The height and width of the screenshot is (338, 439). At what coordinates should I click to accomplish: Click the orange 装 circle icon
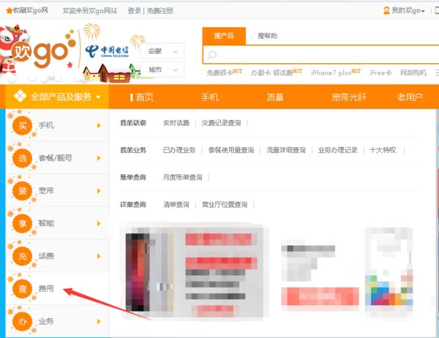pyautogui.click(x=23, y=191)
